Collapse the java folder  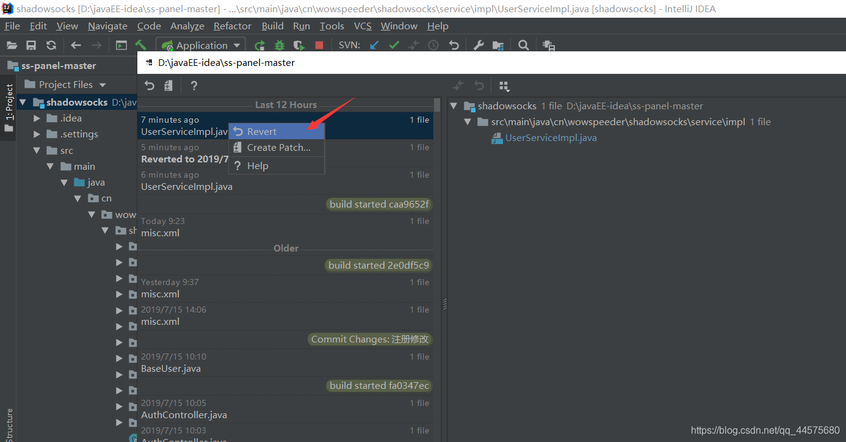[x=63, y=182]
